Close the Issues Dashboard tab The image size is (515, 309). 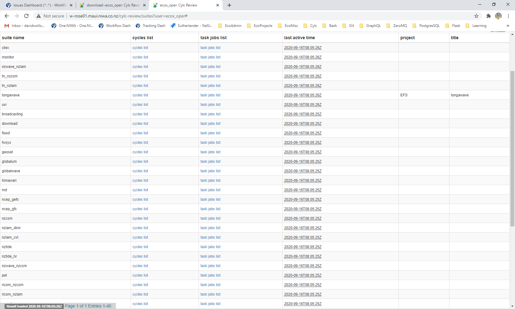pos(71,5)
